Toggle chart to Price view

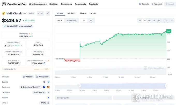click(60, 21)
